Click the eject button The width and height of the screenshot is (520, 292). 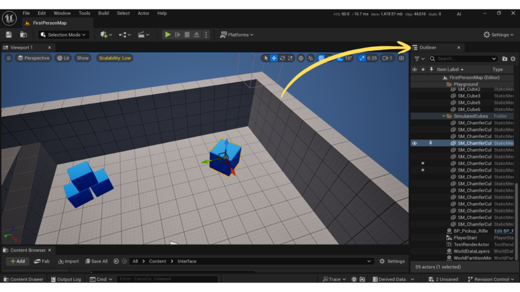pyautogui.click(x=197, y=35)
